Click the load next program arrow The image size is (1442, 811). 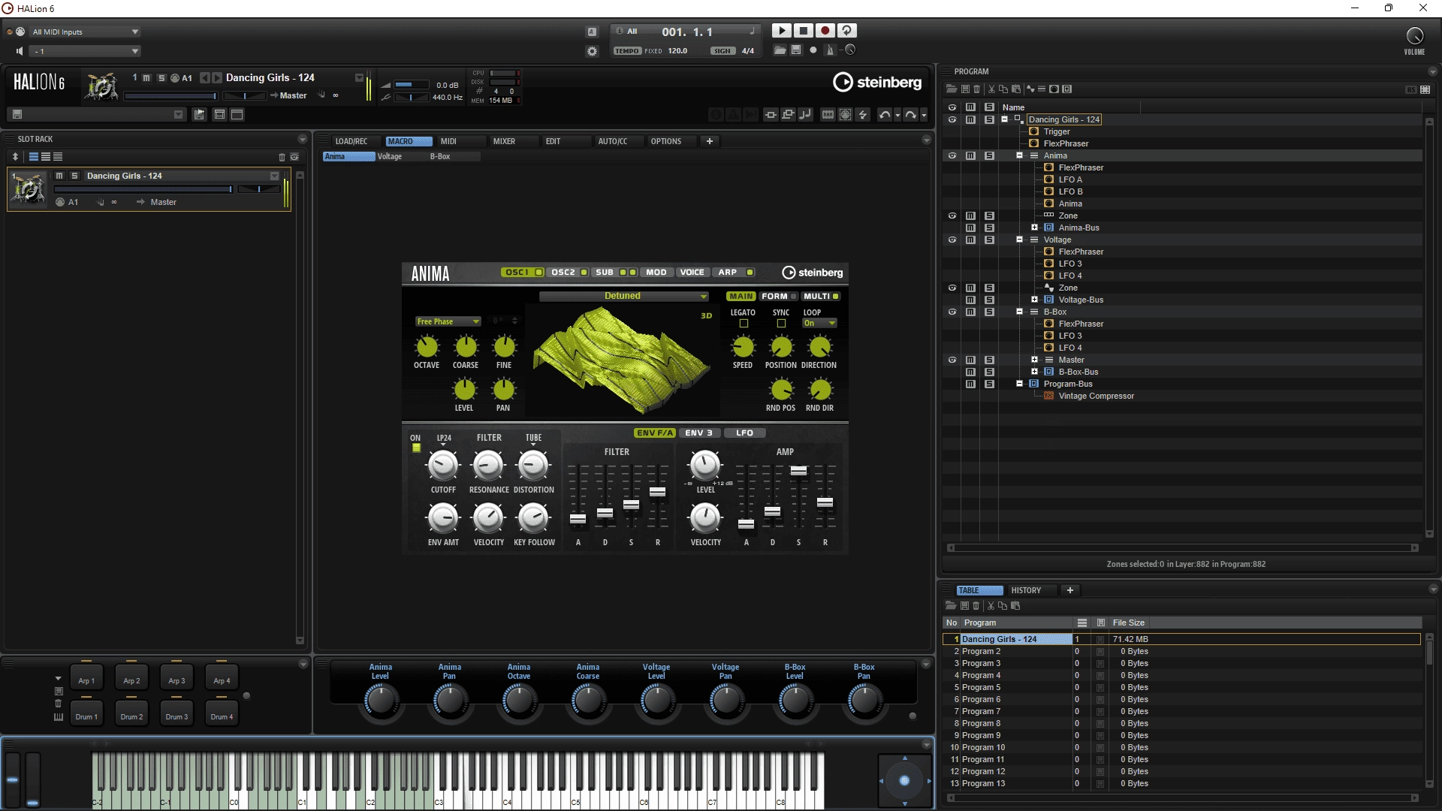tap(217, 77)
